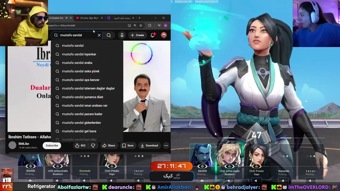Open more actions three-dot menu
The height and width of the screenshot is (191, 340).
tap(166, 145)
